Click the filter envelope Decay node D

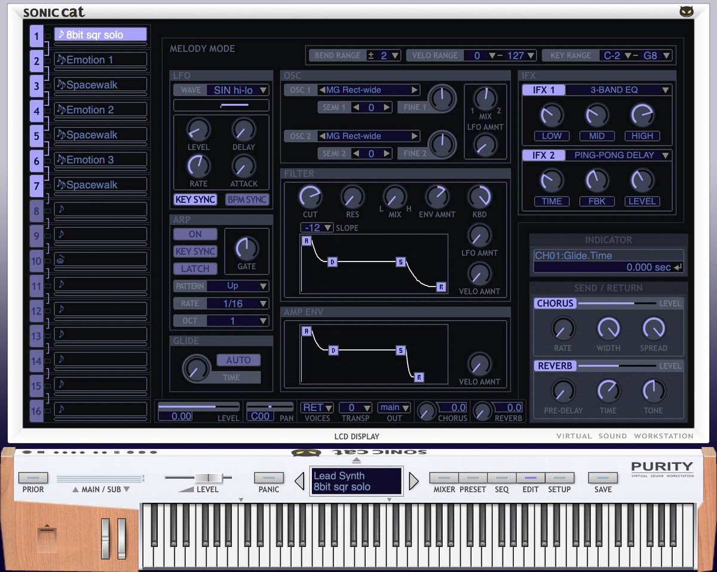tap(333, 262)
